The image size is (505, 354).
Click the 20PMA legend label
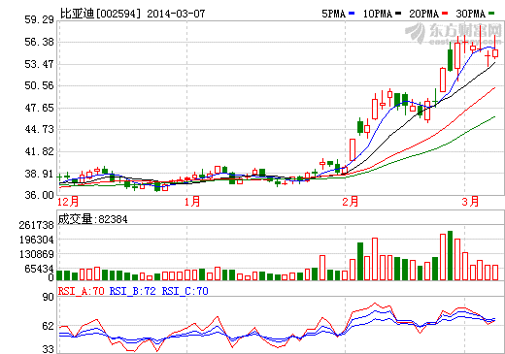[x=424, y=14]
